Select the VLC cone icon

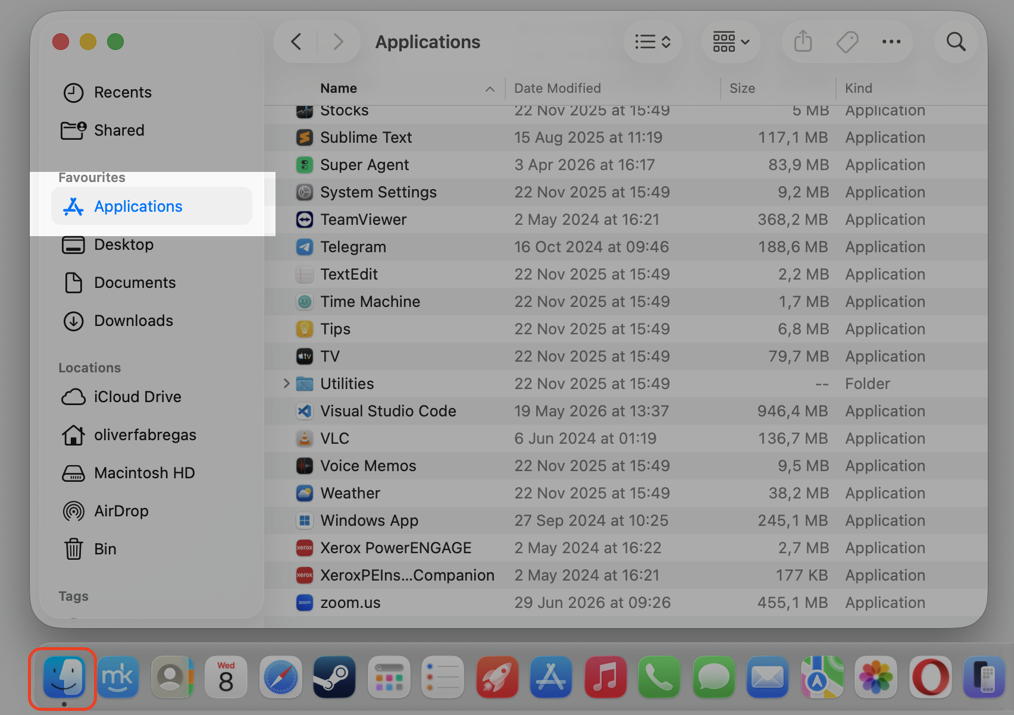tap(305, 438)
